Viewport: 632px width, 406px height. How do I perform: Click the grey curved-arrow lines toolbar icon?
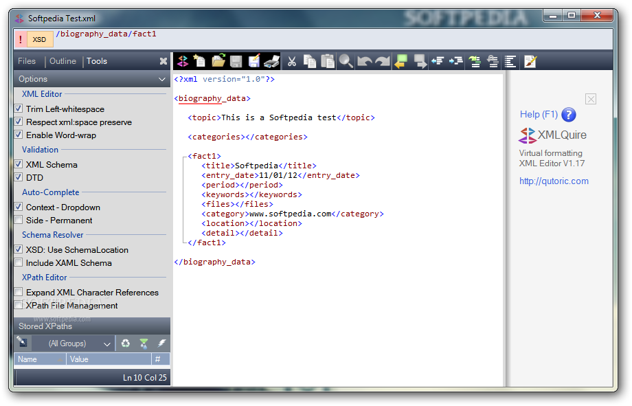(493, 61)
